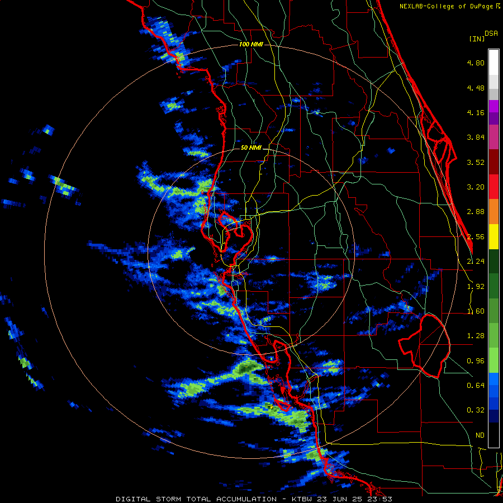Click the 0.96 legend value
Viewport: 503px width, 503px height.
pos(476,361)
